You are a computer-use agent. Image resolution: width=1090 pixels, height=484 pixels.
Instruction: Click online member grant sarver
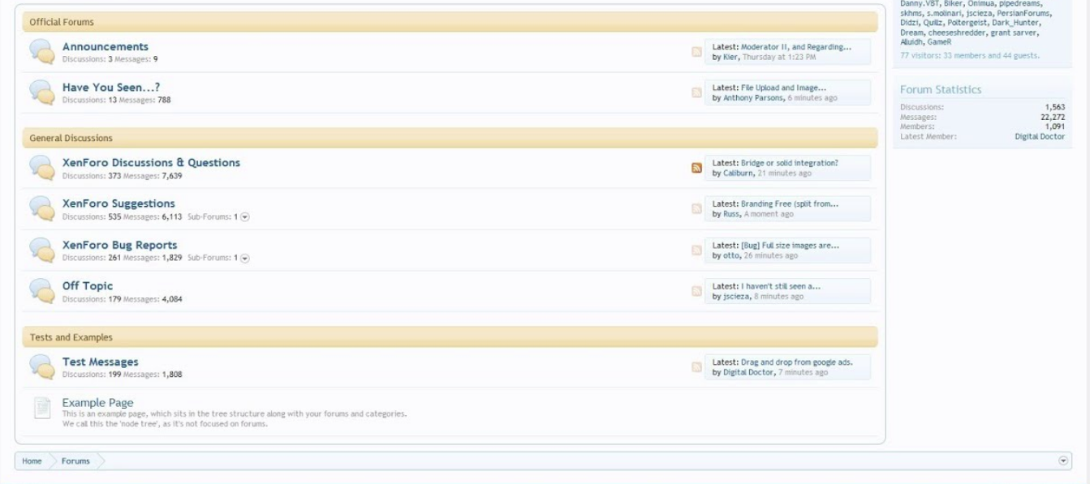click(1015, 32)
